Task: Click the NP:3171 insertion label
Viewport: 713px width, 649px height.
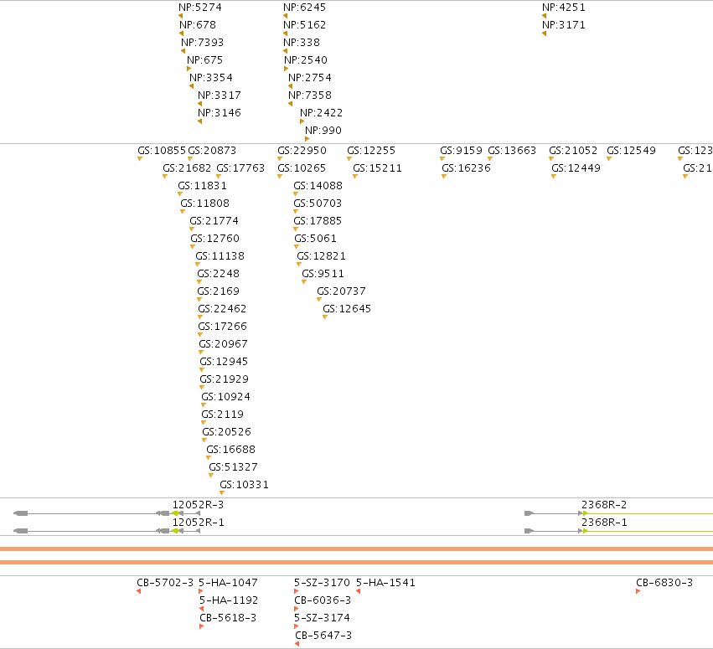Action: [564, 25]
